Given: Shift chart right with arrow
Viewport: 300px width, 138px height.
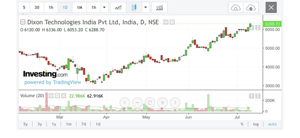Looking at the screenshot, I should tap(175, 102).
